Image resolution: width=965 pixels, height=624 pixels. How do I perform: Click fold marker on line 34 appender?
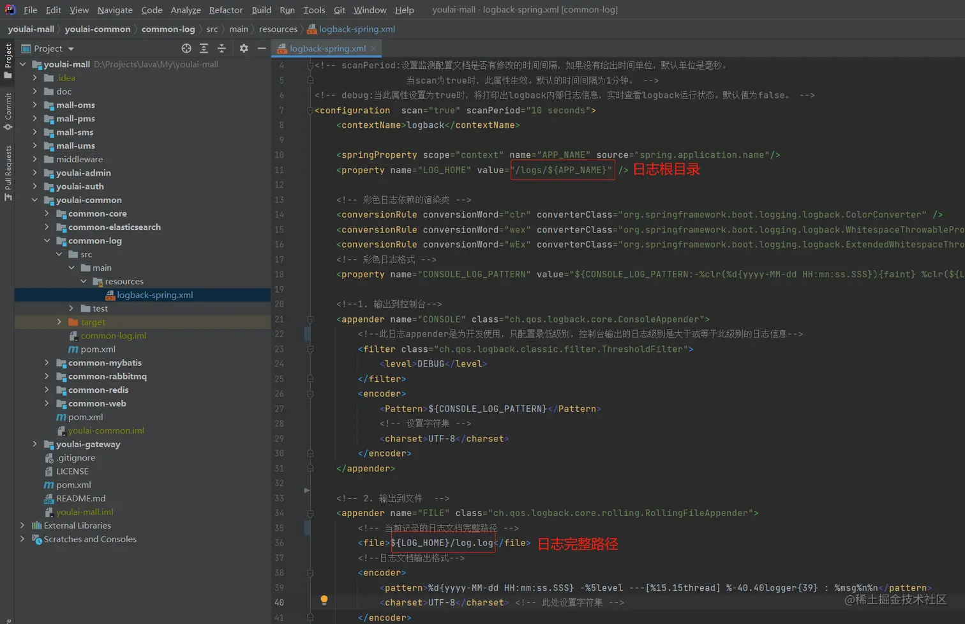coord(310,513)
